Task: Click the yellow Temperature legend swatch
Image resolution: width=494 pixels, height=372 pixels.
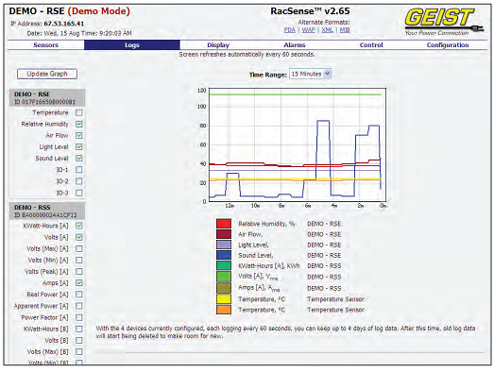Action: (x=224, y=299)
